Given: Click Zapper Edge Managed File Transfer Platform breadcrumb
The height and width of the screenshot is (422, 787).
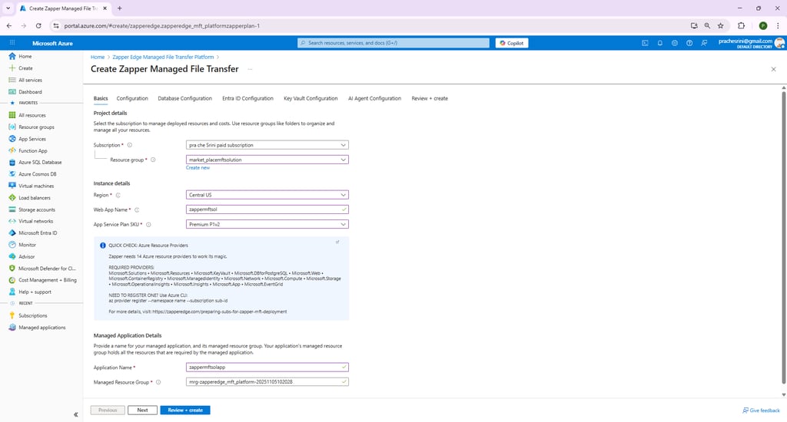Looking at the screenshot, I should [x=163, y=57].
